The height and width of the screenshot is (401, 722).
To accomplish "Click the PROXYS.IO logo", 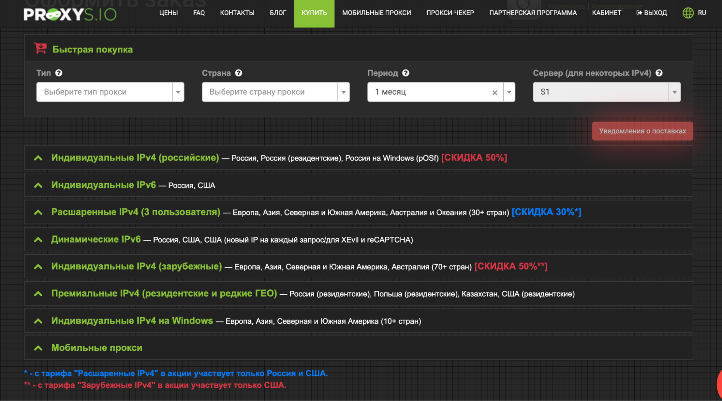I will pyautogui.click(x=70, y=14).
